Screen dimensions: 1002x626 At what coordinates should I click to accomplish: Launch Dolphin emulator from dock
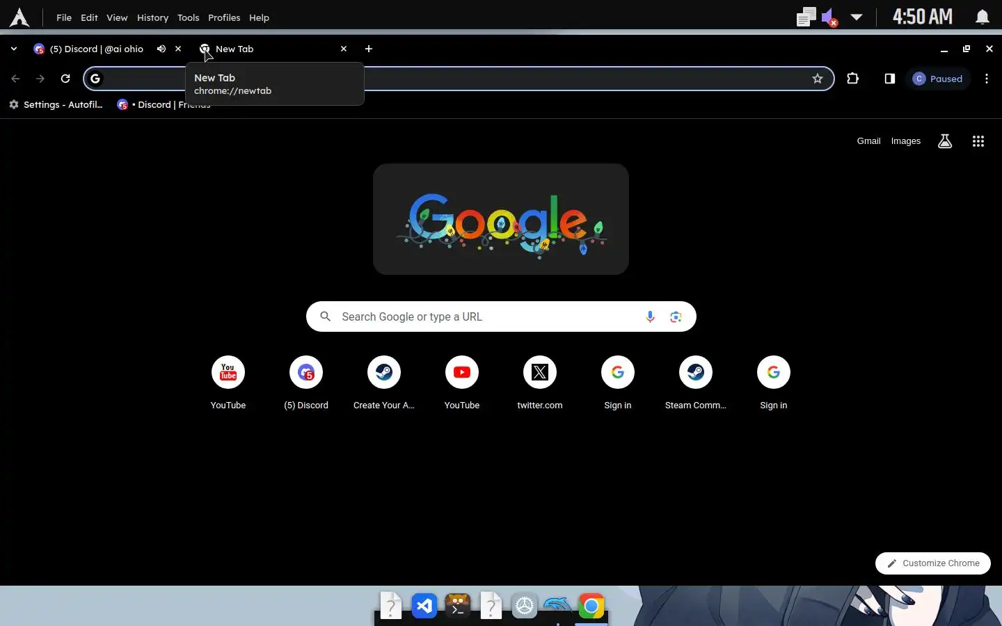pyautogui.click(x=558, y=607)
